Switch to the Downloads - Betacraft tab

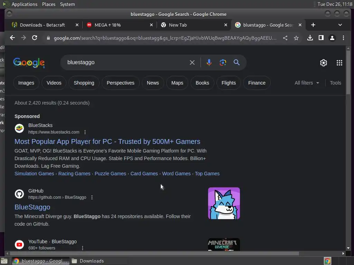pyautogui.click(x=43, y=25)
